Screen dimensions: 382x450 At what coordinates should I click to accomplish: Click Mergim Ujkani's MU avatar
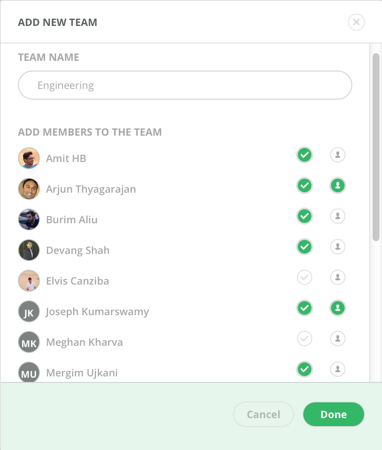29,372
